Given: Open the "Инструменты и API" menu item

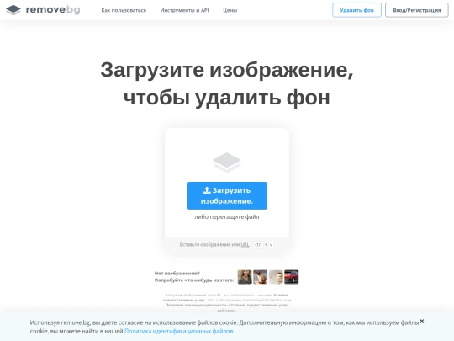Looking at the screenshot, I should (184, 10).
